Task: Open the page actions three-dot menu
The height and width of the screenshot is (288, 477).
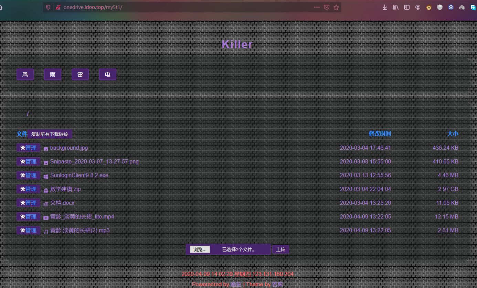Action: [317, 7]
